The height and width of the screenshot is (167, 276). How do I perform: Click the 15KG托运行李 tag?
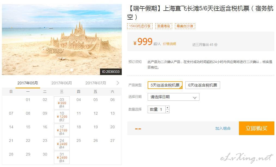(140, 26)
